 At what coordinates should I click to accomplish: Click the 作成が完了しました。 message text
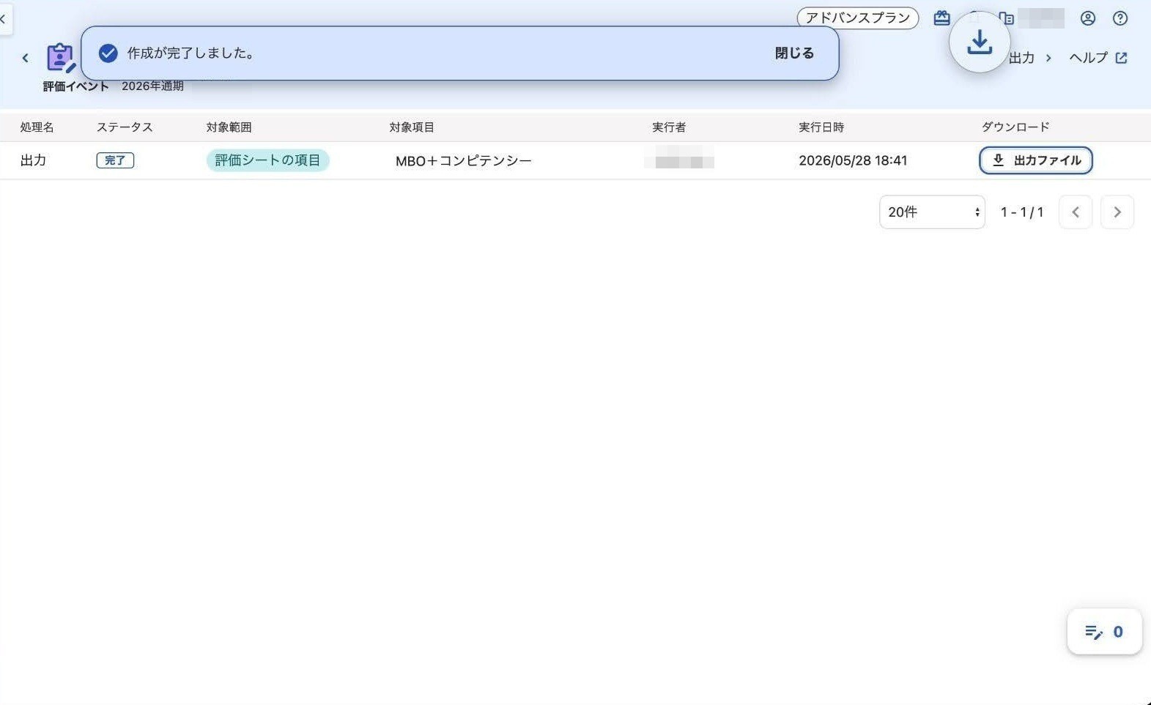coord(191,53)
